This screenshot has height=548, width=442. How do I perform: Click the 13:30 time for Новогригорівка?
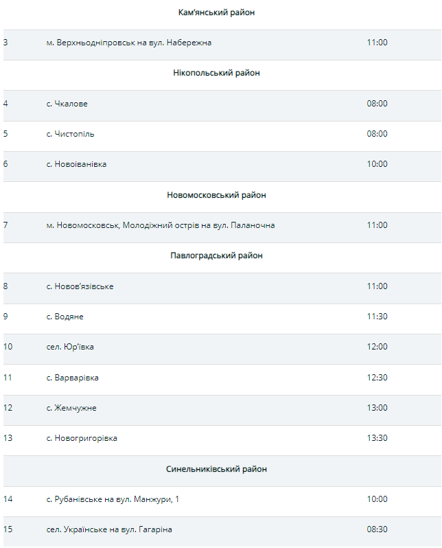(377, 438)
